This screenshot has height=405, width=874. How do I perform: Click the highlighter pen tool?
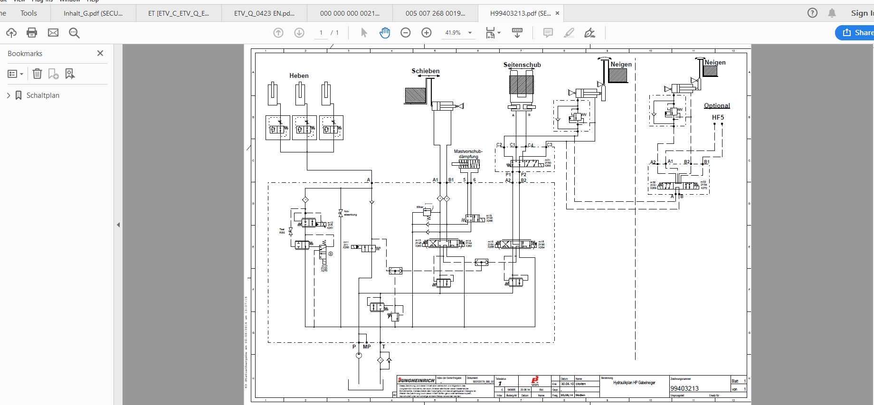point(569,33)
